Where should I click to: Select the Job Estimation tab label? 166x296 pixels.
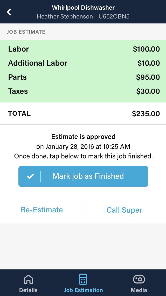(83, 290)
